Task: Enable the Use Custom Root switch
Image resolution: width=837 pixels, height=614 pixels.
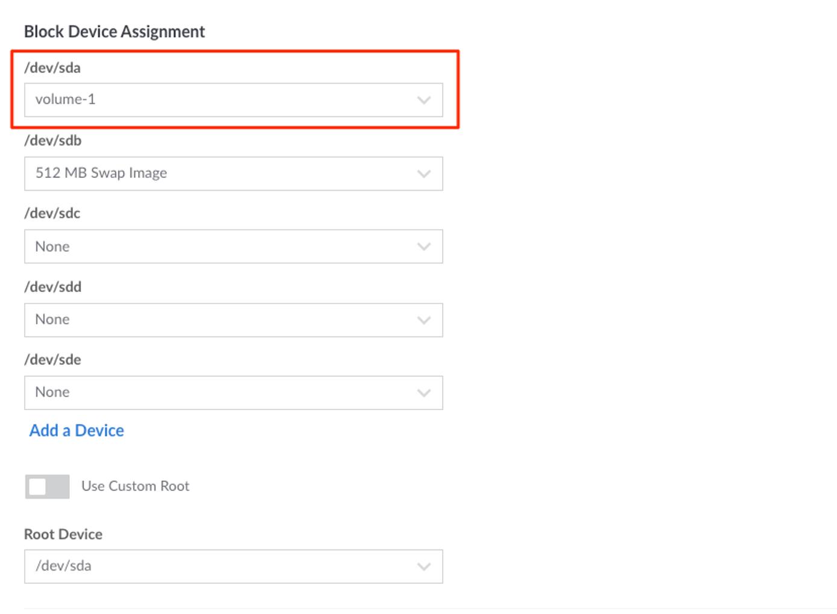Action: click(48, 486)
